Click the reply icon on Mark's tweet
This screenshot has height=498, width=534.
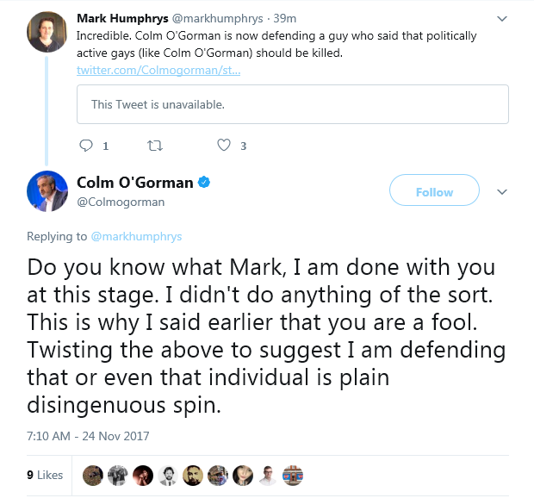85,146
